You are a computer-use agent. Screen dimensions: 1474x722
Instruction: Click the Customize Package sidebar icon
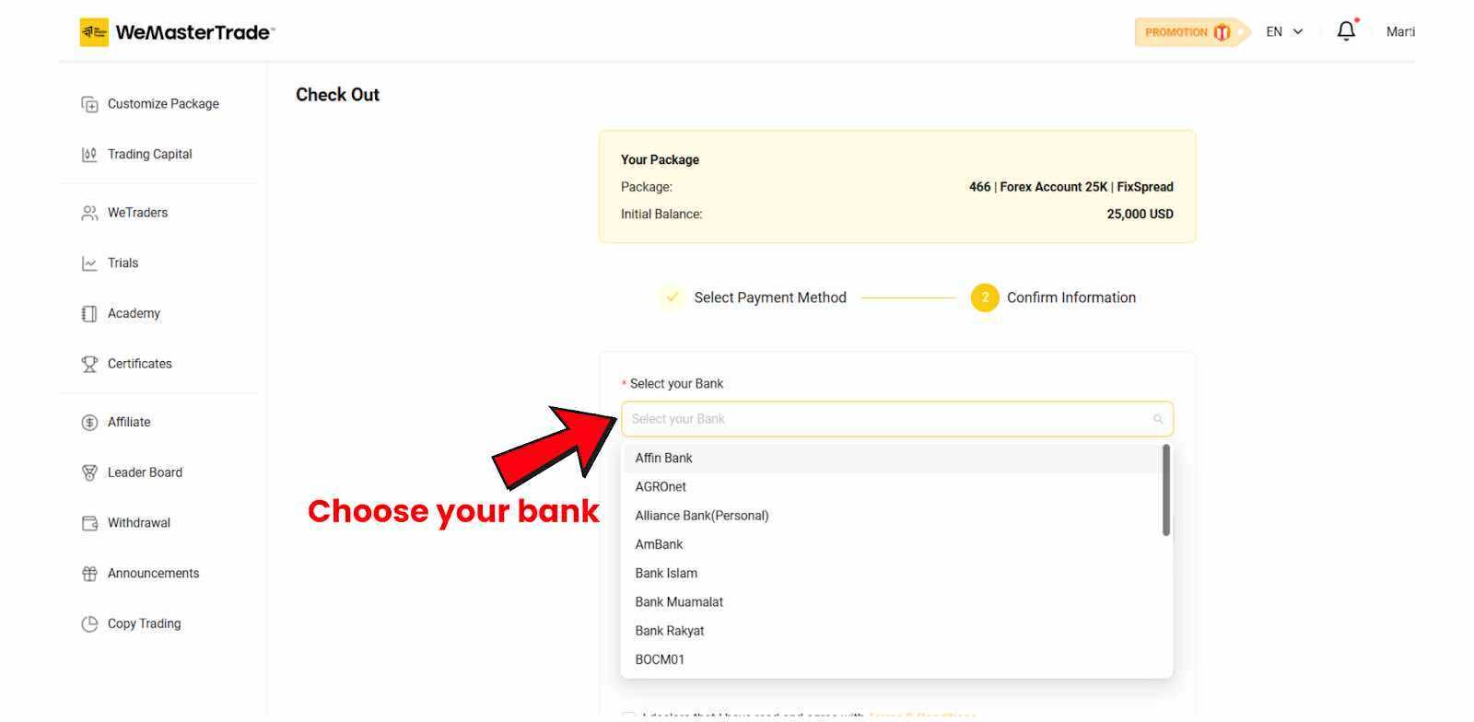89,104
